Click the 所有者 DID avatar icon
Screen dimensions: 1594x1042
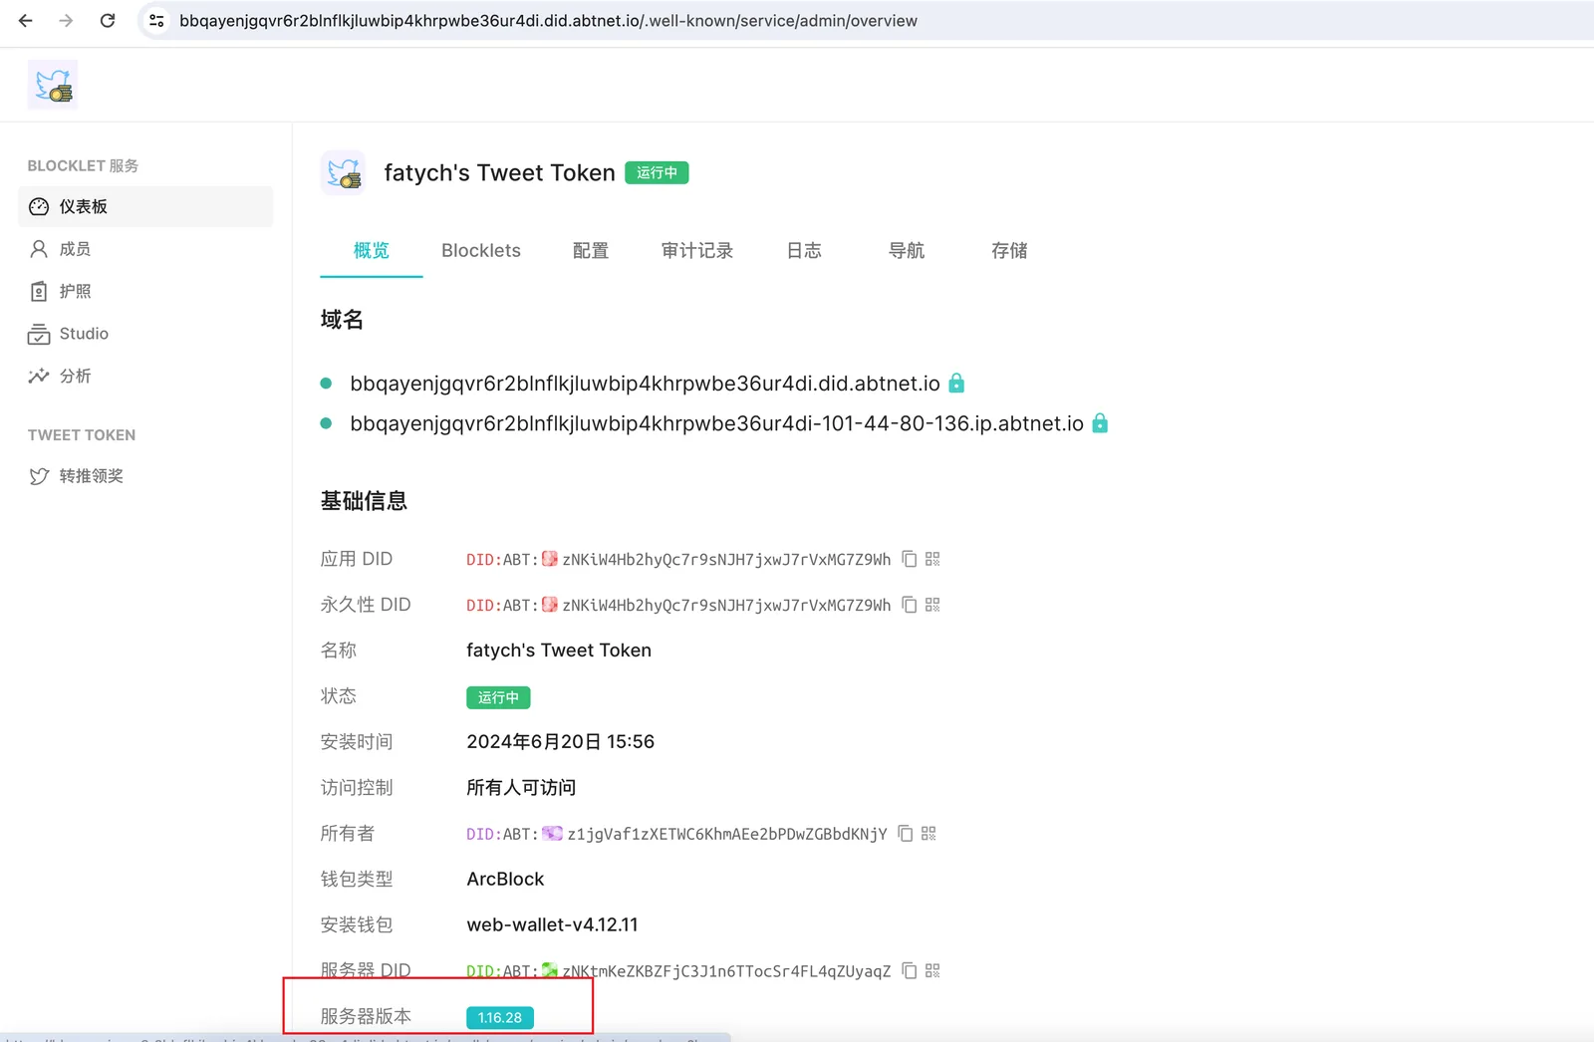[552, 834]
